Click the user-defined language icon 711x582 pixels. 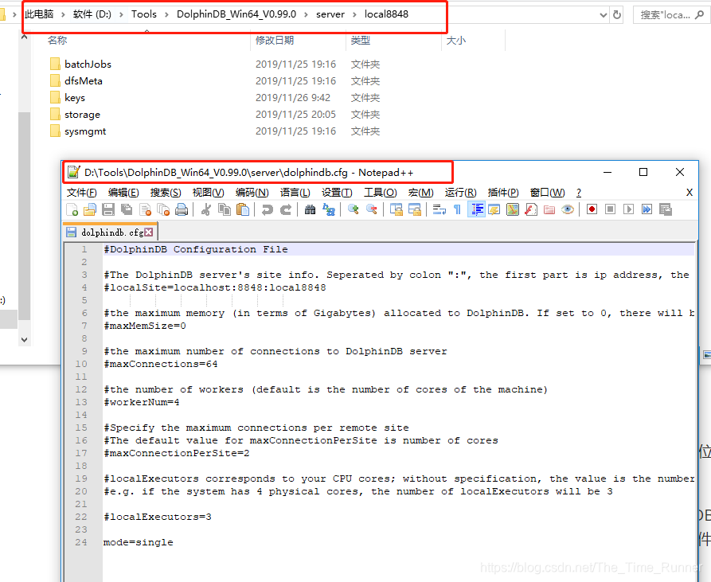coord(494,209)
